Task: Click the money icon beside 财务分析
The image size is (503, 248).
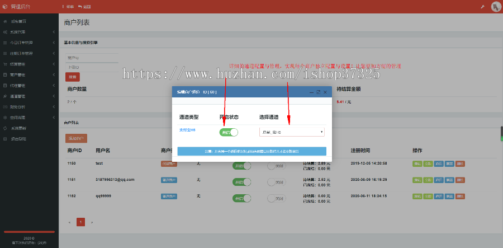Action: (5, 107)
